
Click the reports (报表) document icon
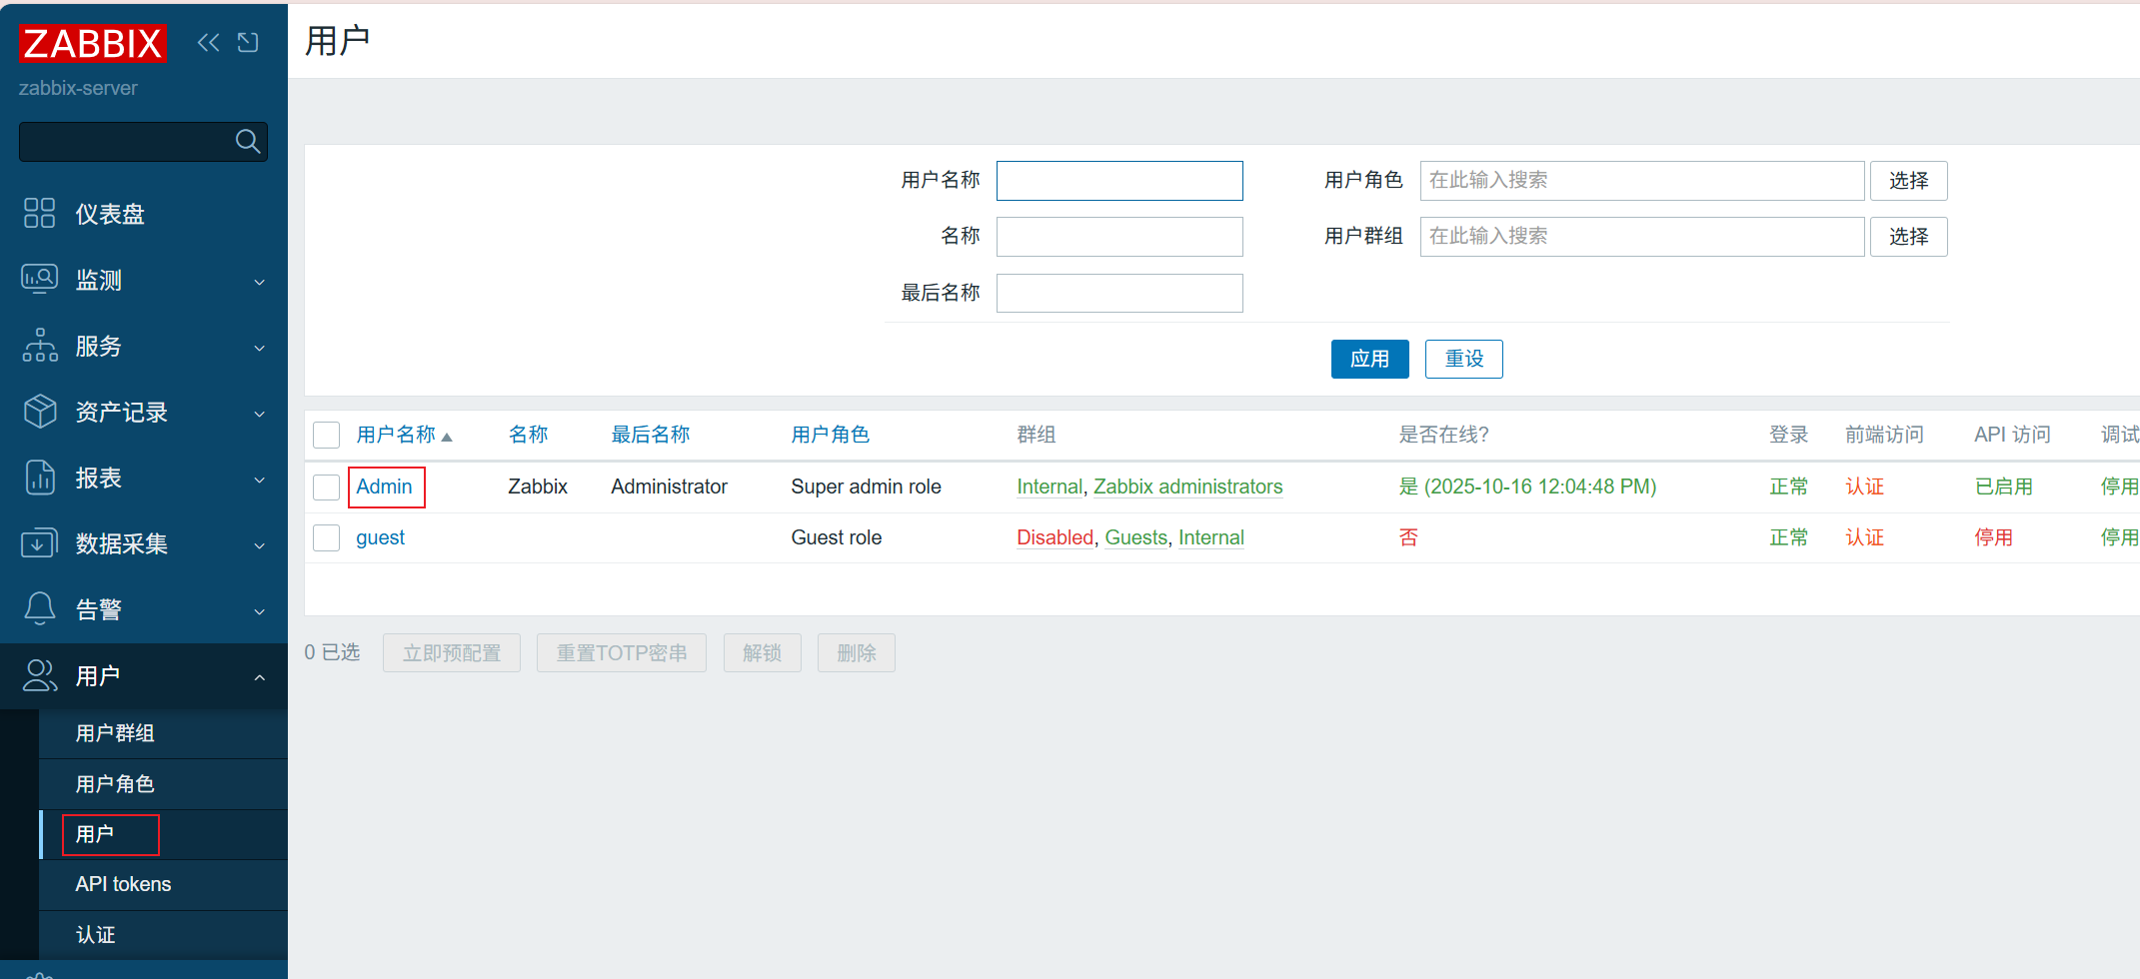[x=39, y=478]
